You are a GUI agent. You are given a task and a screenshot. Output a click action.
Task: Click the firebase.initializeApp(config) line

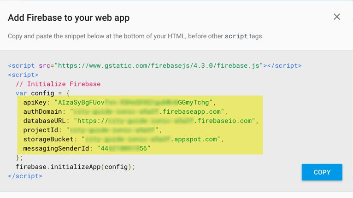pos(76,167)
